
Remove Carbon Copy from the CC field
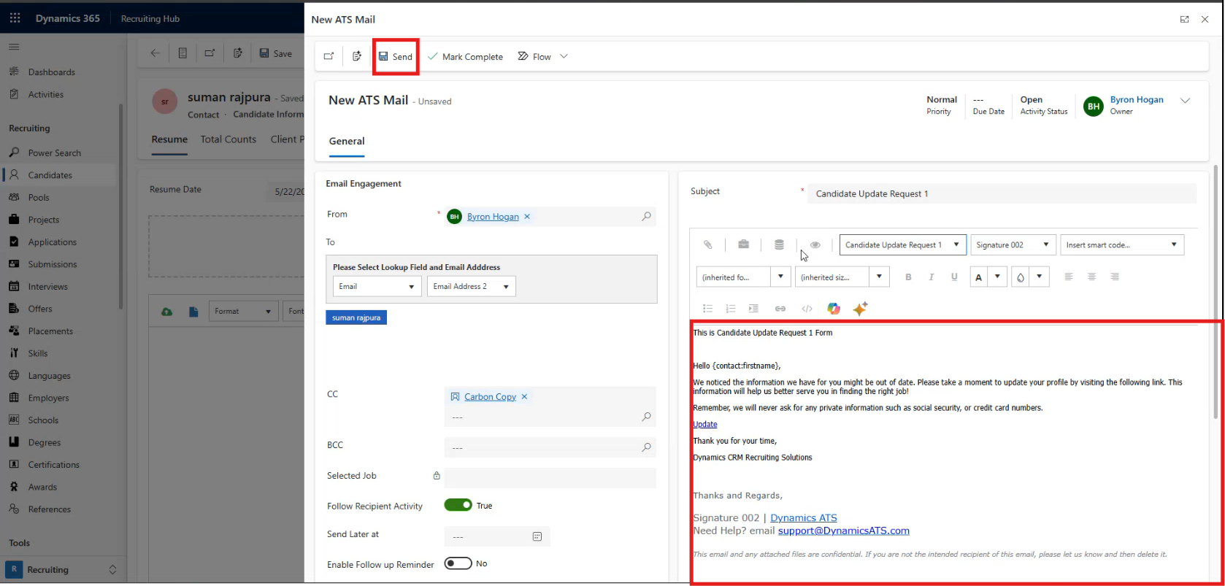524,397
